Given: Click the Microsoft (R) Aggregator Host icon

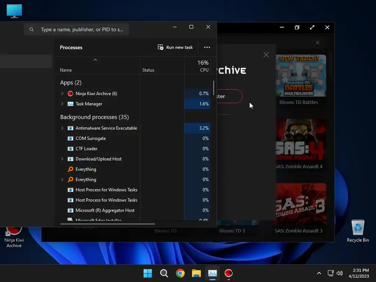Looking at the screenshot, I should [x=70, y=210].
